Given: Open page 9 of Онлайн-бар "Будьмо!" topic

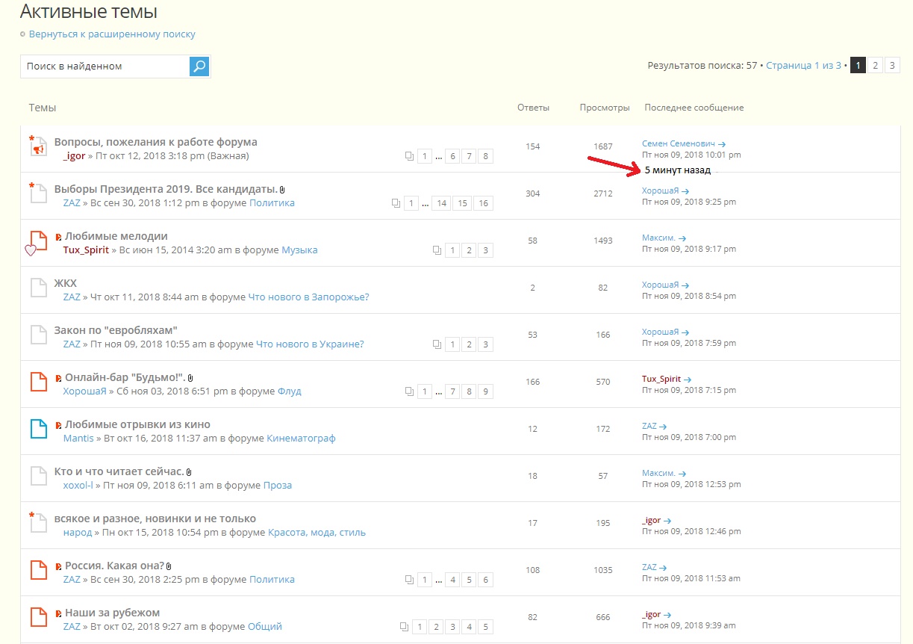Looking at the screenshot, I should (484, 391).
